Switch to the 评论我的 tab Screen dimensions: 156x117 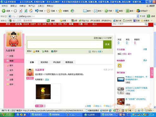point(57,62)
